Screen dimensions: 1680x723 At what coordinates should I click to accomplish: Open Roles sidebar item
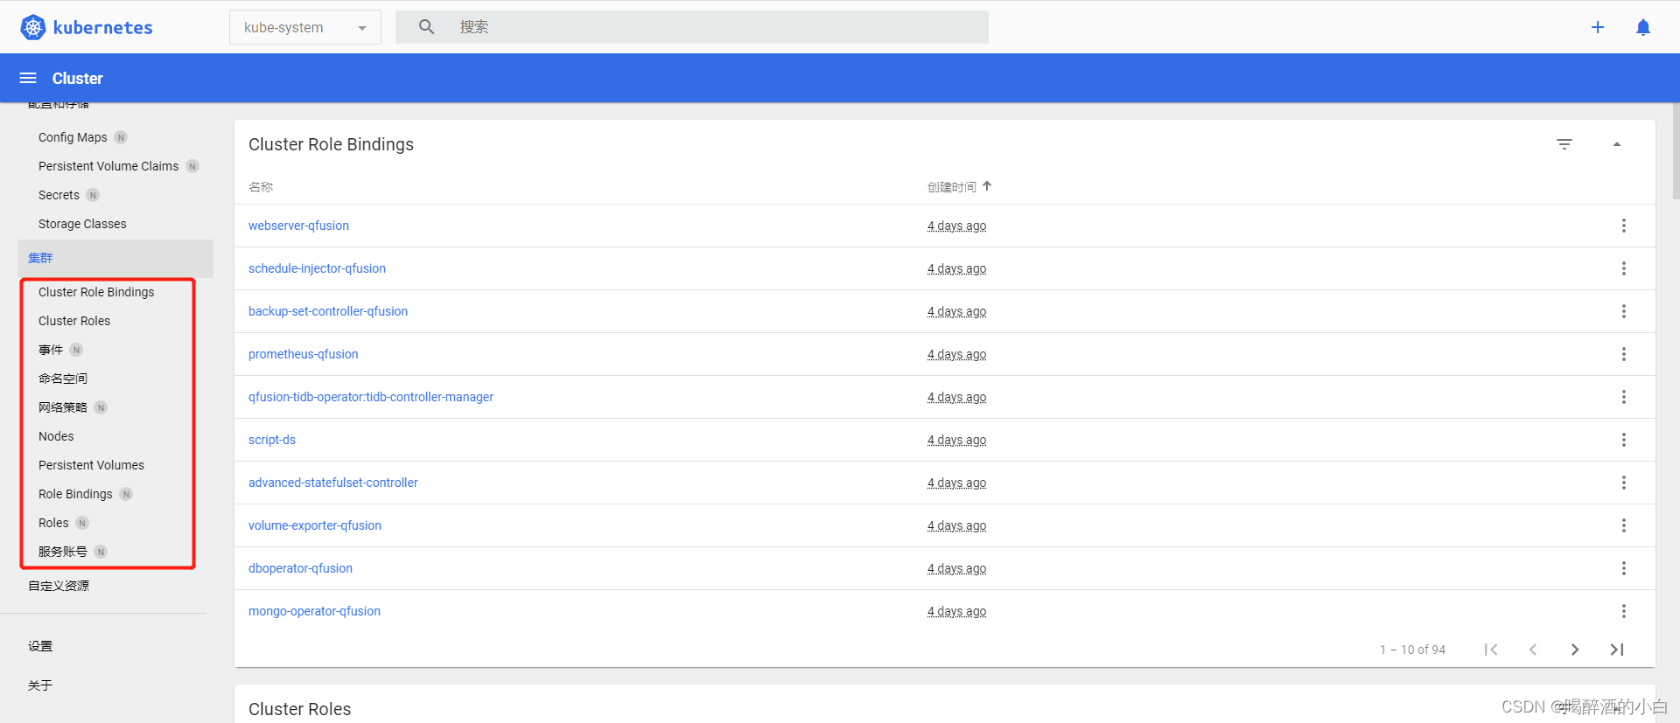53,523
